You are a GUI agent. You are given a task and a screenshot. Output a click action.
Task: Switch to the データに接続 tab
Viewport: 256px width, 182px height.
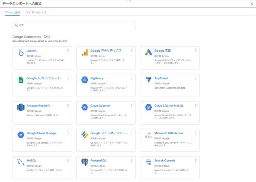pos(13,13)
